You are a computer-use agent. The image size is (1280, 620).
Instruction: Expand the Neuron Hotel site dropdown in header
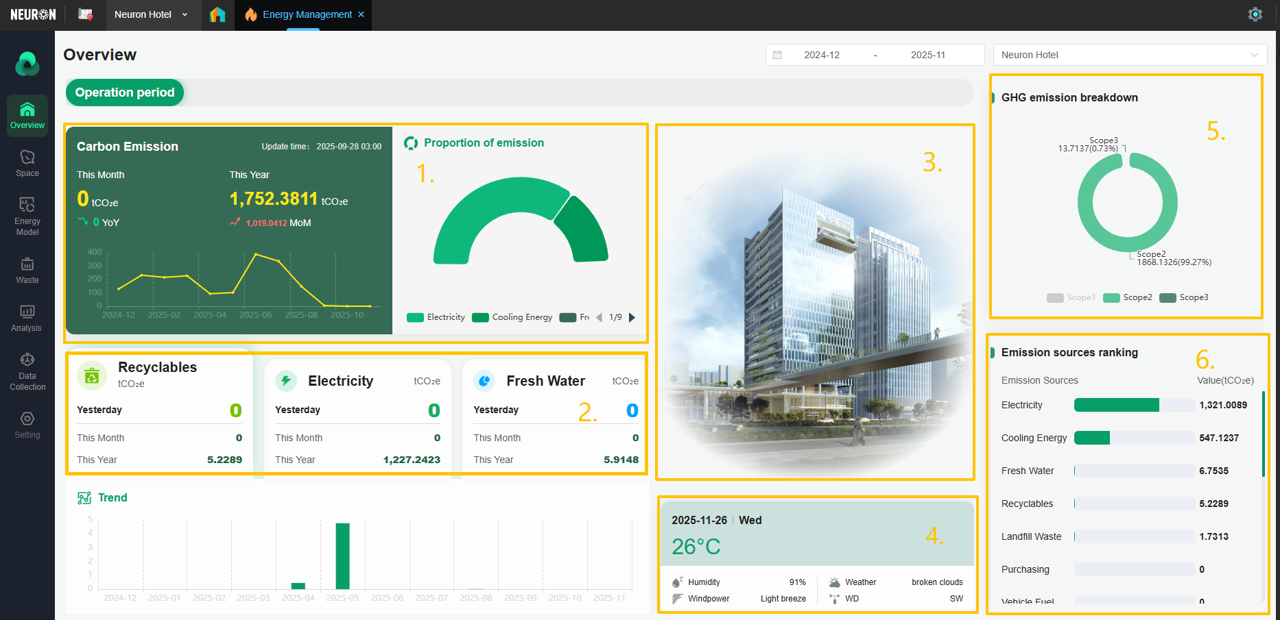tap(151, 14)
